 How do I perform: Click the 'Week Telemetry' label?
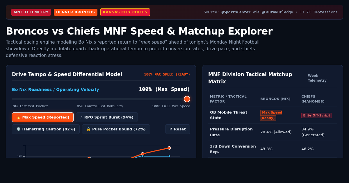pos(317,78)
